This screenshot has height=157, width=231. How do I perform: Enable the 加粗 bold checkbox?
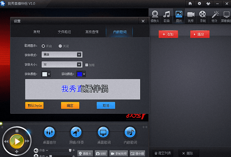pos(87,65)
